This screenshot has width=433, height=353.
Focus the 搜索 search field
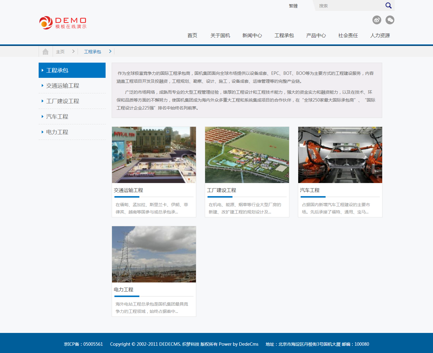pyautogui.click(x=350, y=6)
